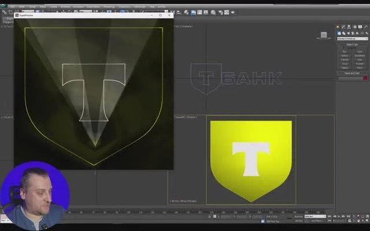Collapse the Object Type rollout
This screenshot has width=370, height=231.
tap(352, 44)
